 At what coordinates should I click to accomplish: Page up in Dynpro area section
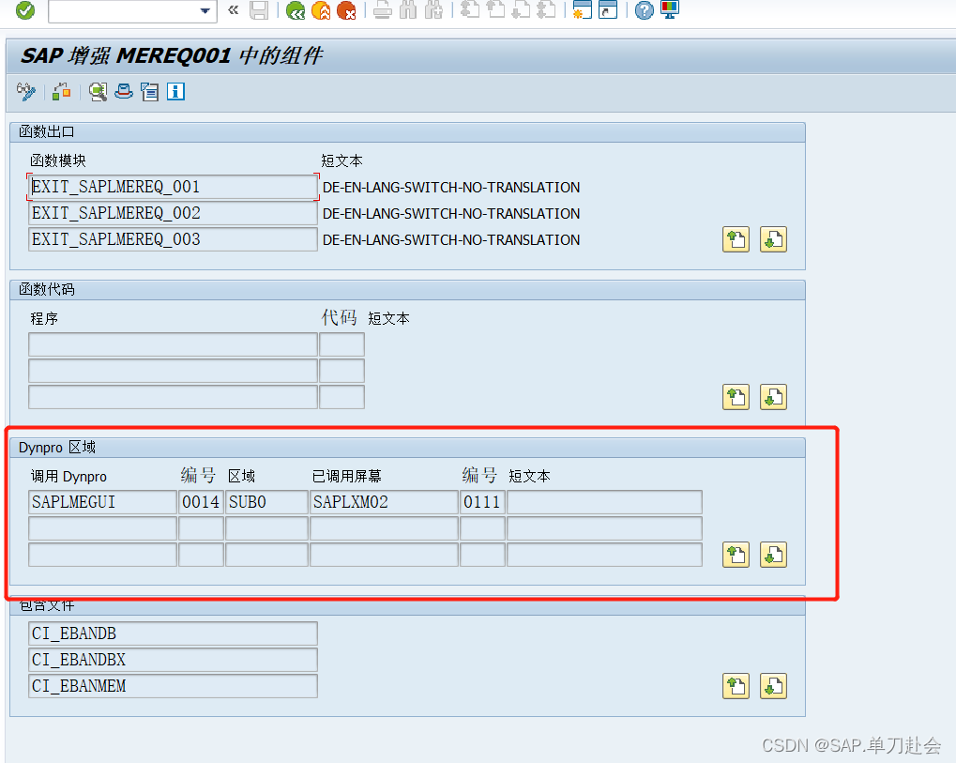736,555
